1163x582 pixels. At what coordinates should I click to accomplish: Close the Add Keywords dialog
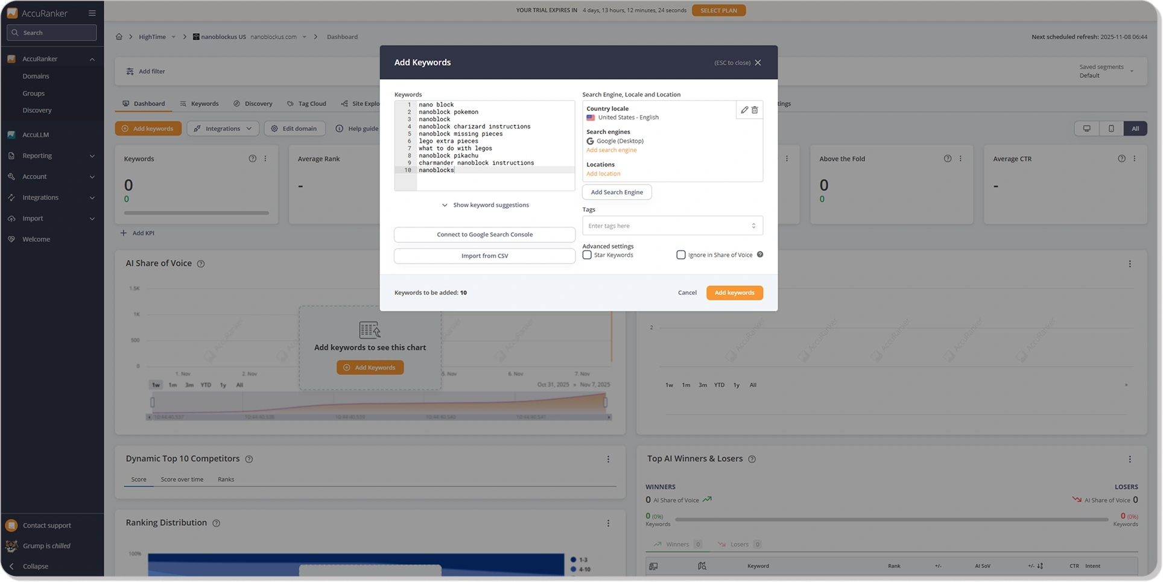[x=758, y=63]
